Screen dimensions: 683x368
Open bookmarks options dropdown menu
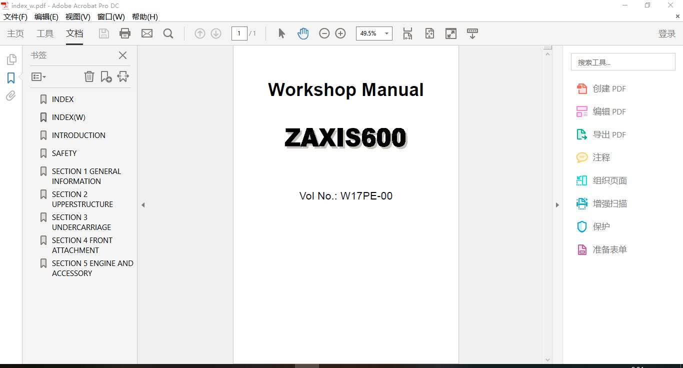(38, 77)
